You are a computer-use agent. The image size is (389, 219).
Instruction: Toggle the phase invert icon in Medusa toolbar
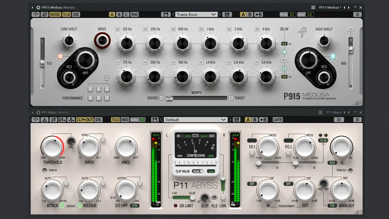pos(44,15)
